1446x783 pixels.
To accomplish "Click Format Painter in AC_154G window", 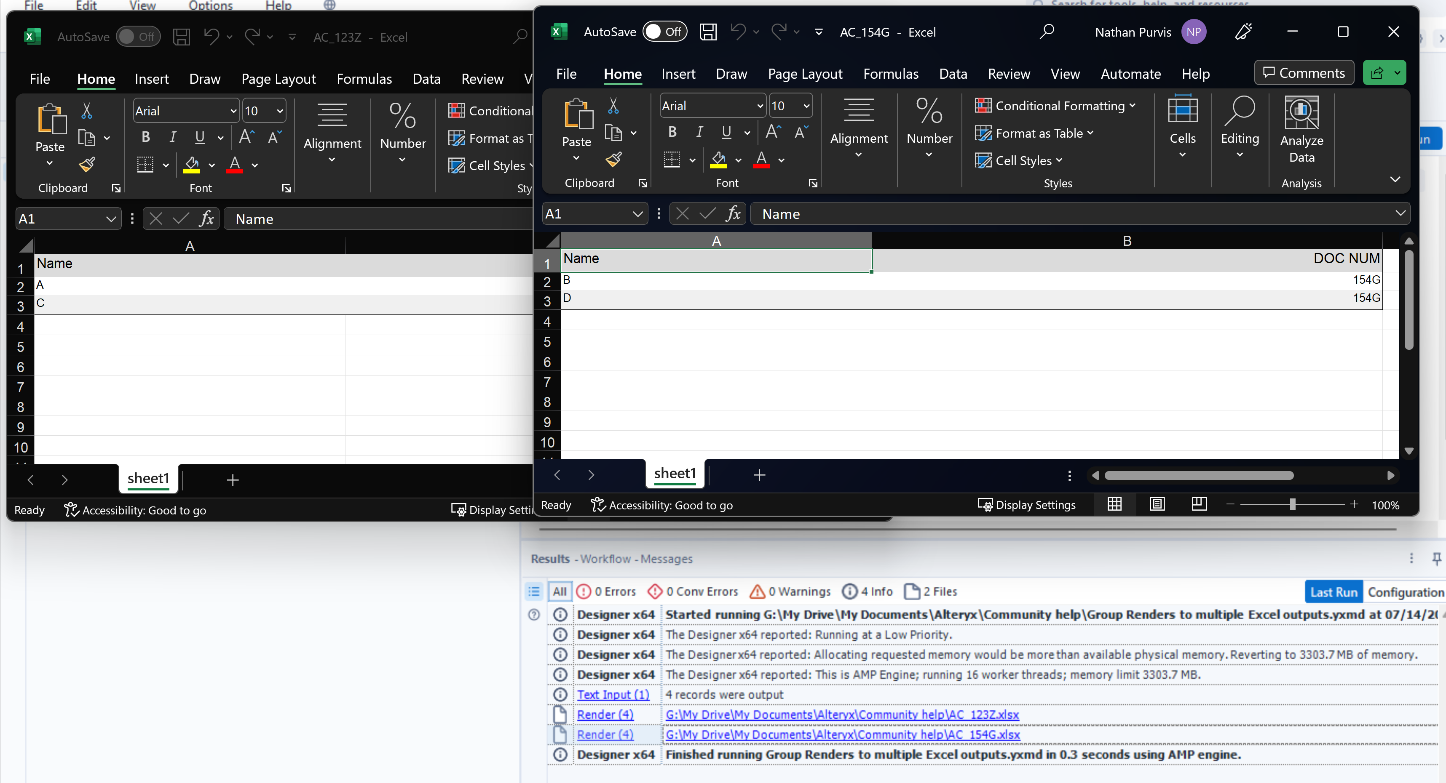I will (613, 160).
